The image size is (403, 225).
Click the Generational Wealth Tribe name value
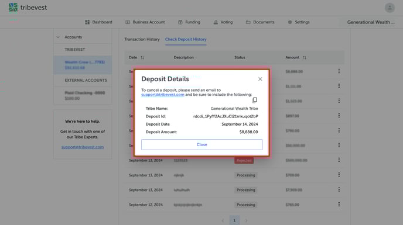pyautogui.click(x=234, y=109)
